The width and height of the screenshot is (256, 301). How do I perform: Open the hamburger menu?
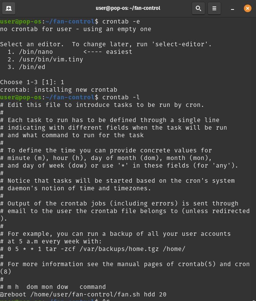pyautogui.click(x=214, y=8)
